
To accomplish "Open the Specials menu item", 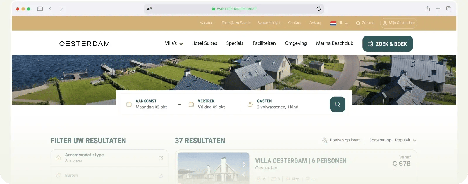I will [235, 43].
